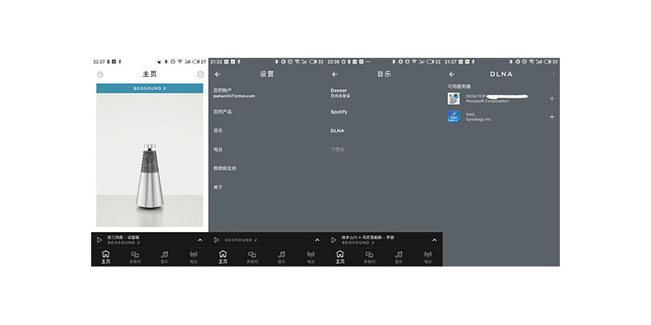The width and height of the screenshot is (651, 325).
Task: Tap the track title in the 音乐 screen mini player
Action: [x=368, y=237]
